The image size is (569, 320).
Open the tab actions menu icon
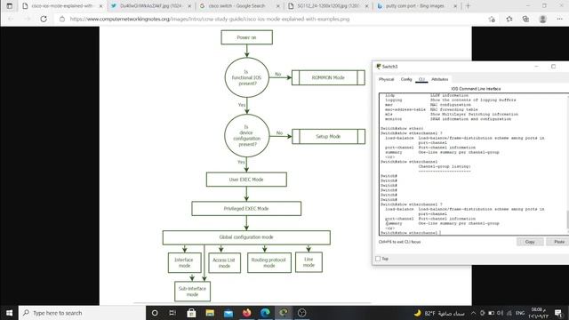coord(10,6)
